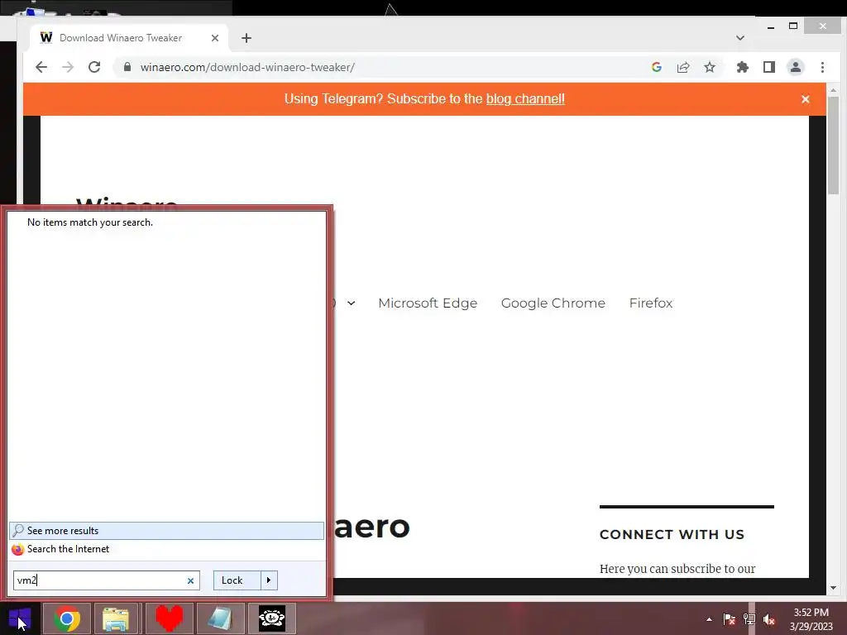
Task: Open a new tab with plus button
Action: (246, 38)
